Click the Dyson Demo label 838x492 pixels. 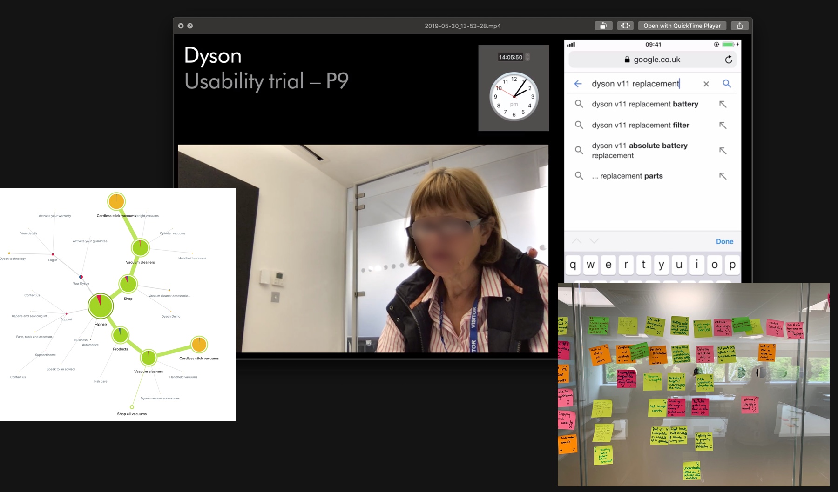(x=171, y=316)
